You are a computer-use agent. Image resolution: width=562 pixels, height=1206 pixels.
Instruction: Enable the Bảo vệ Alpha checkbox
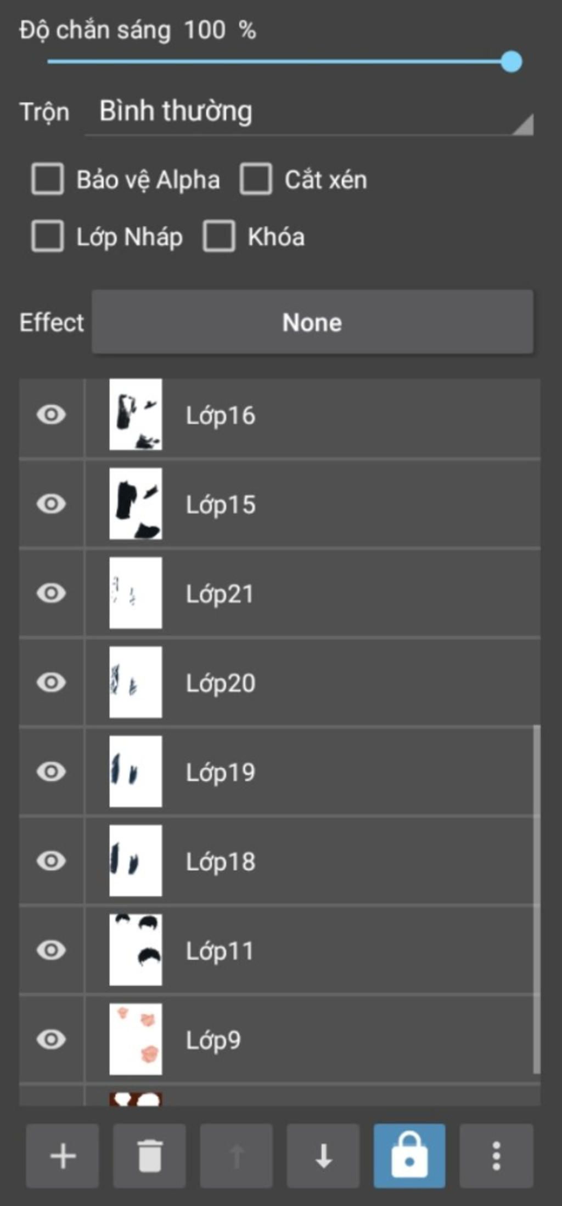tap(48, 179)
